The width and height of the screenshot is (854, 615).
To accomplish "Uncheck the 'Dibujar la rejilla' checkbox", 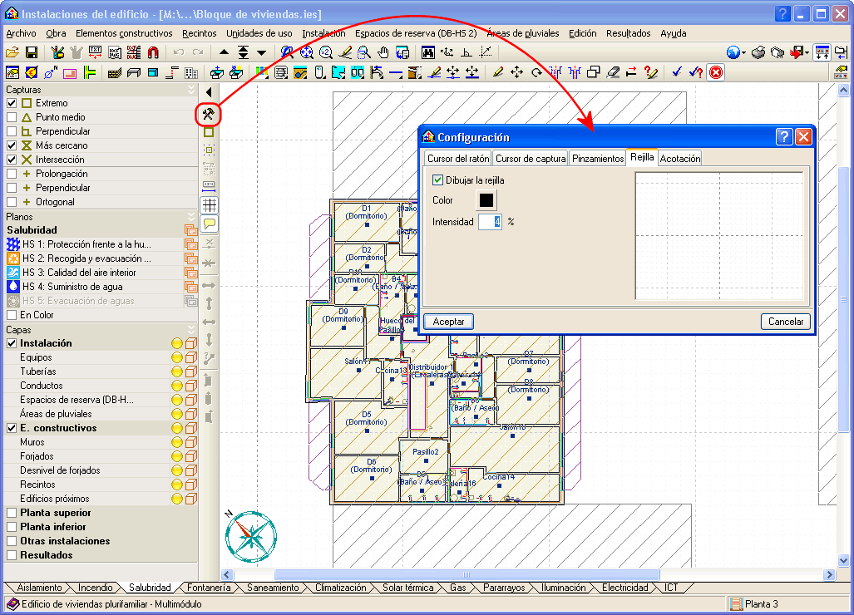I will (438, 180).
